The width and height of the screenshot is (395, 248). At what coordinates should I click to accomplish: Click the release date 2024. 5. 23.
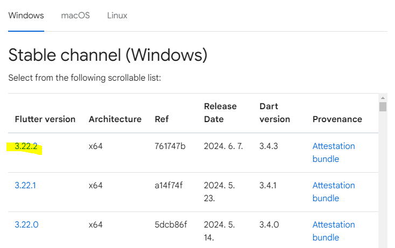pos(219,192)
